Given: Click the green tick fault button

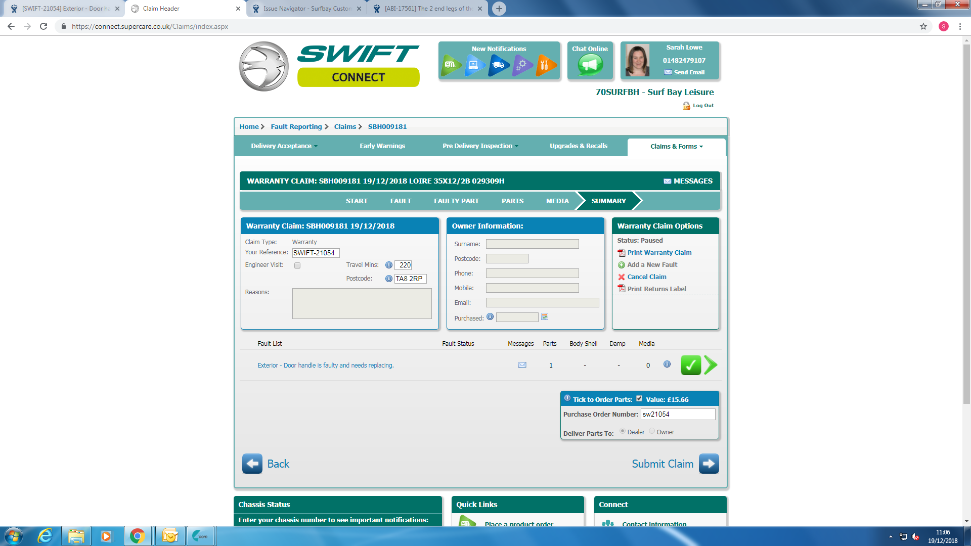Looking at the screenshot, I should point(690,365).
